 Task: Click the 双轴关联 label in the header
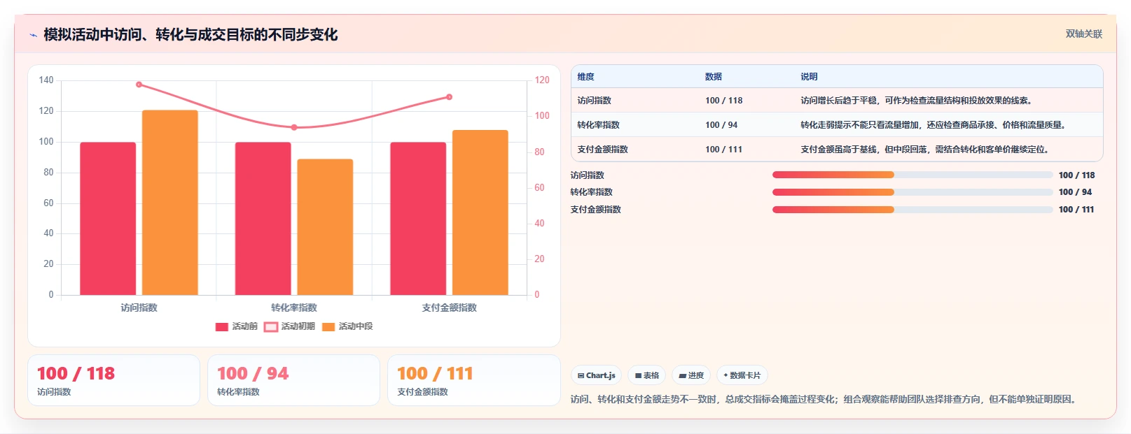click(1084, 34)
